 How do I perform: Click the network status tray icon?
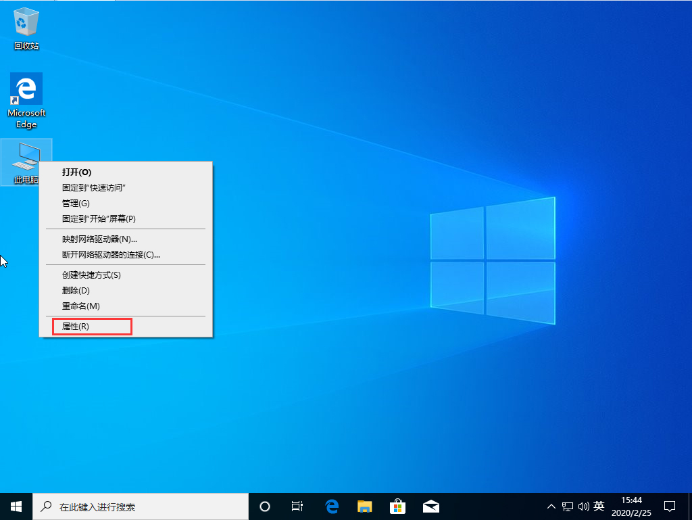point(566,506)
